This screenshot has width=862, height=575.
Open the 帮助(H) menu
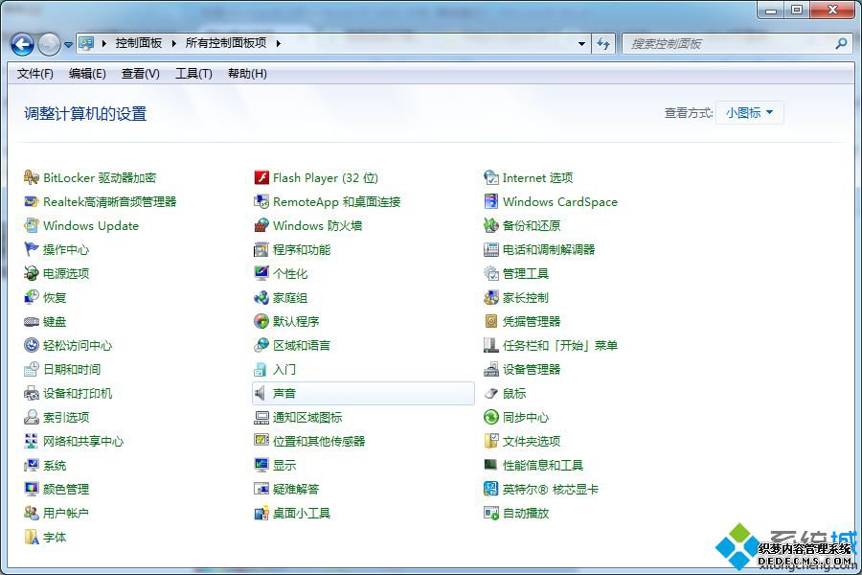[247, 74]
